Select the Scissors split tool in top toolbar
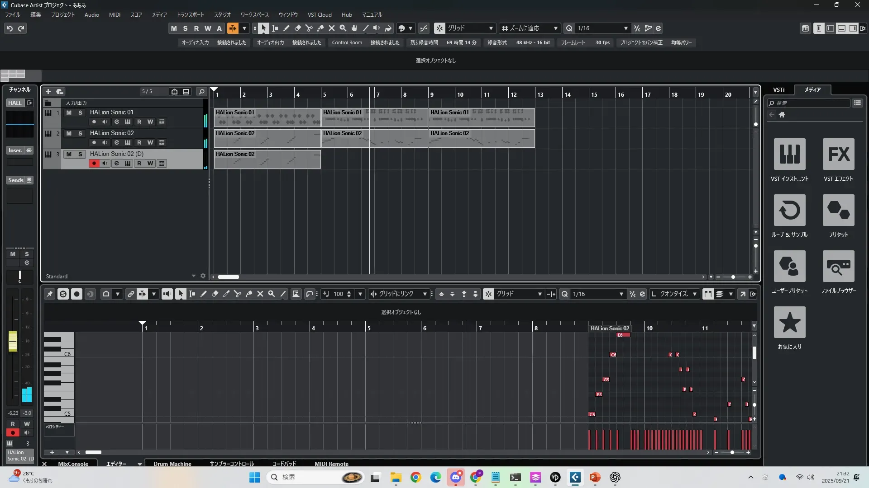This screenshot has width=869, height=488. point(309,28)
